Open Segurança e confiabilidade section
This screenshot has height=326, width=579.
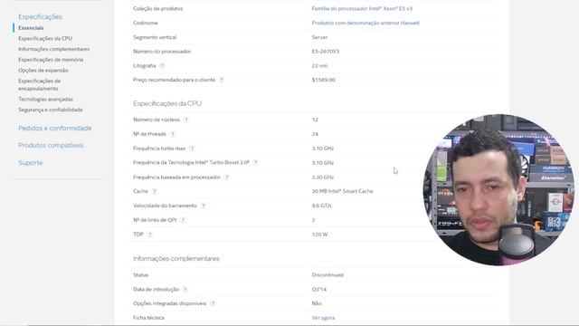tap(51, 110)
